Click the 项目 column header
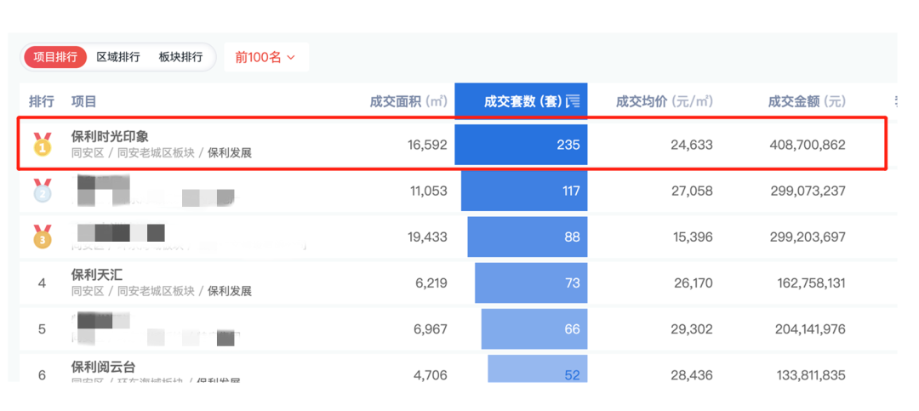 click(83, 101)
